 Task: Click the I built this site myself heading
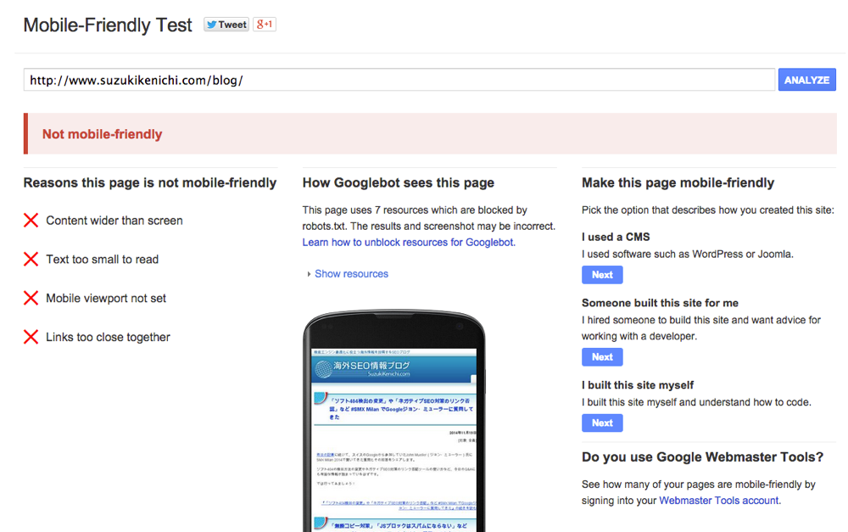coord(638,385)
